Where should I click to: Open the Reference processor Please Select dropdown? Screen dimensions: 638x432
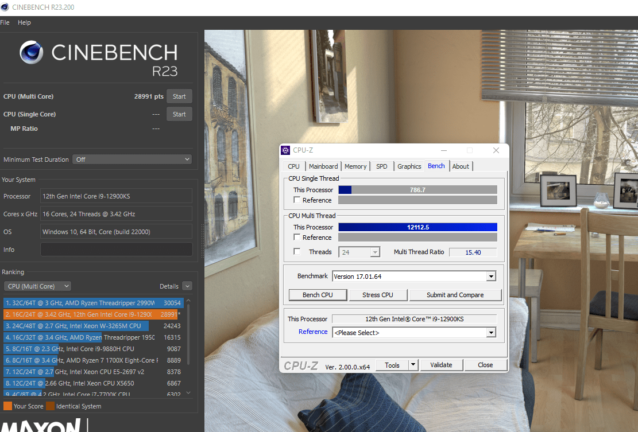click(x=491, y=333)
